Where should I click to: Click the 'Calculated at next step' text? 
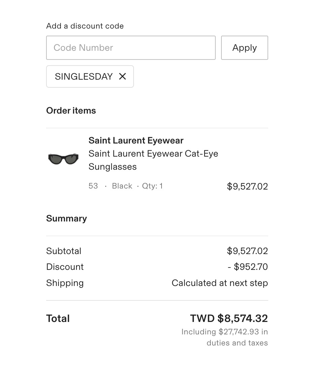coord(219,283)
